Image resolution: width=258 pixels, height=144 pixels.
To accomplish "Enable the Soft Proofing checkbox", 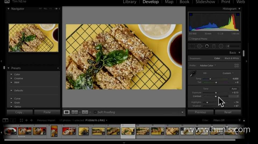I will point(95,112).
